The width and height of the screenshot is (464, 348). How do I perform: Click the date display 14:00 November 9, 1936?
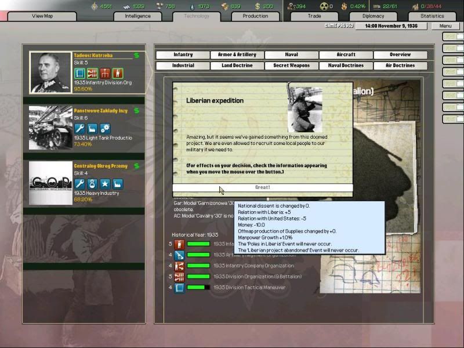391,26
